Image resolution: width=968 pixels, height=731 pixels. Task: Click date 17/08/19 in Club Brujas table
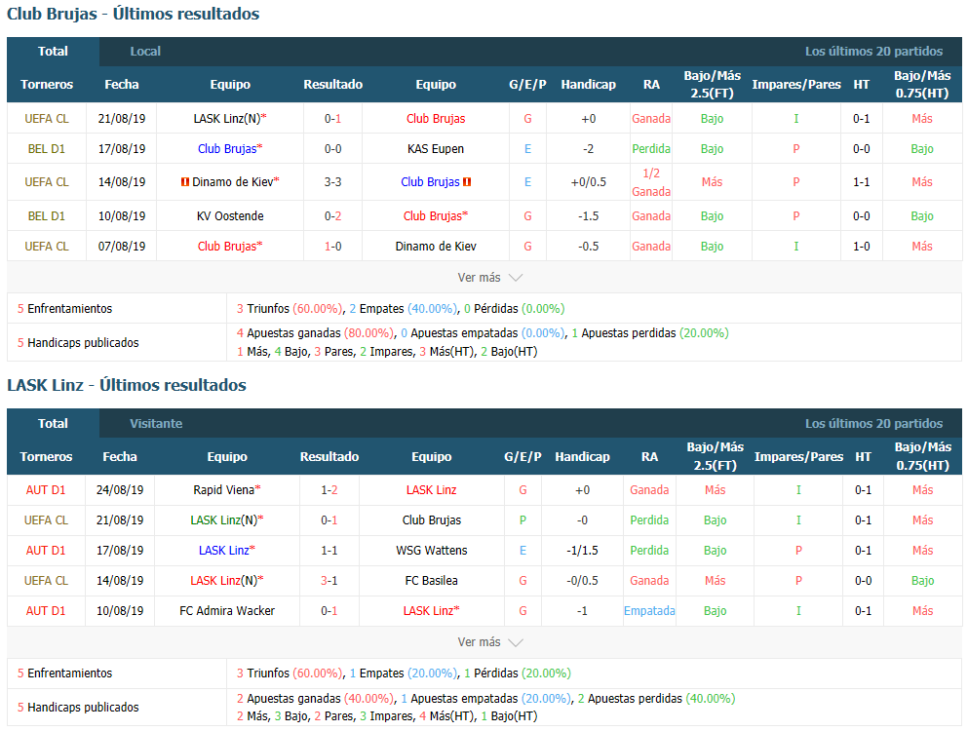pos(122,149)
